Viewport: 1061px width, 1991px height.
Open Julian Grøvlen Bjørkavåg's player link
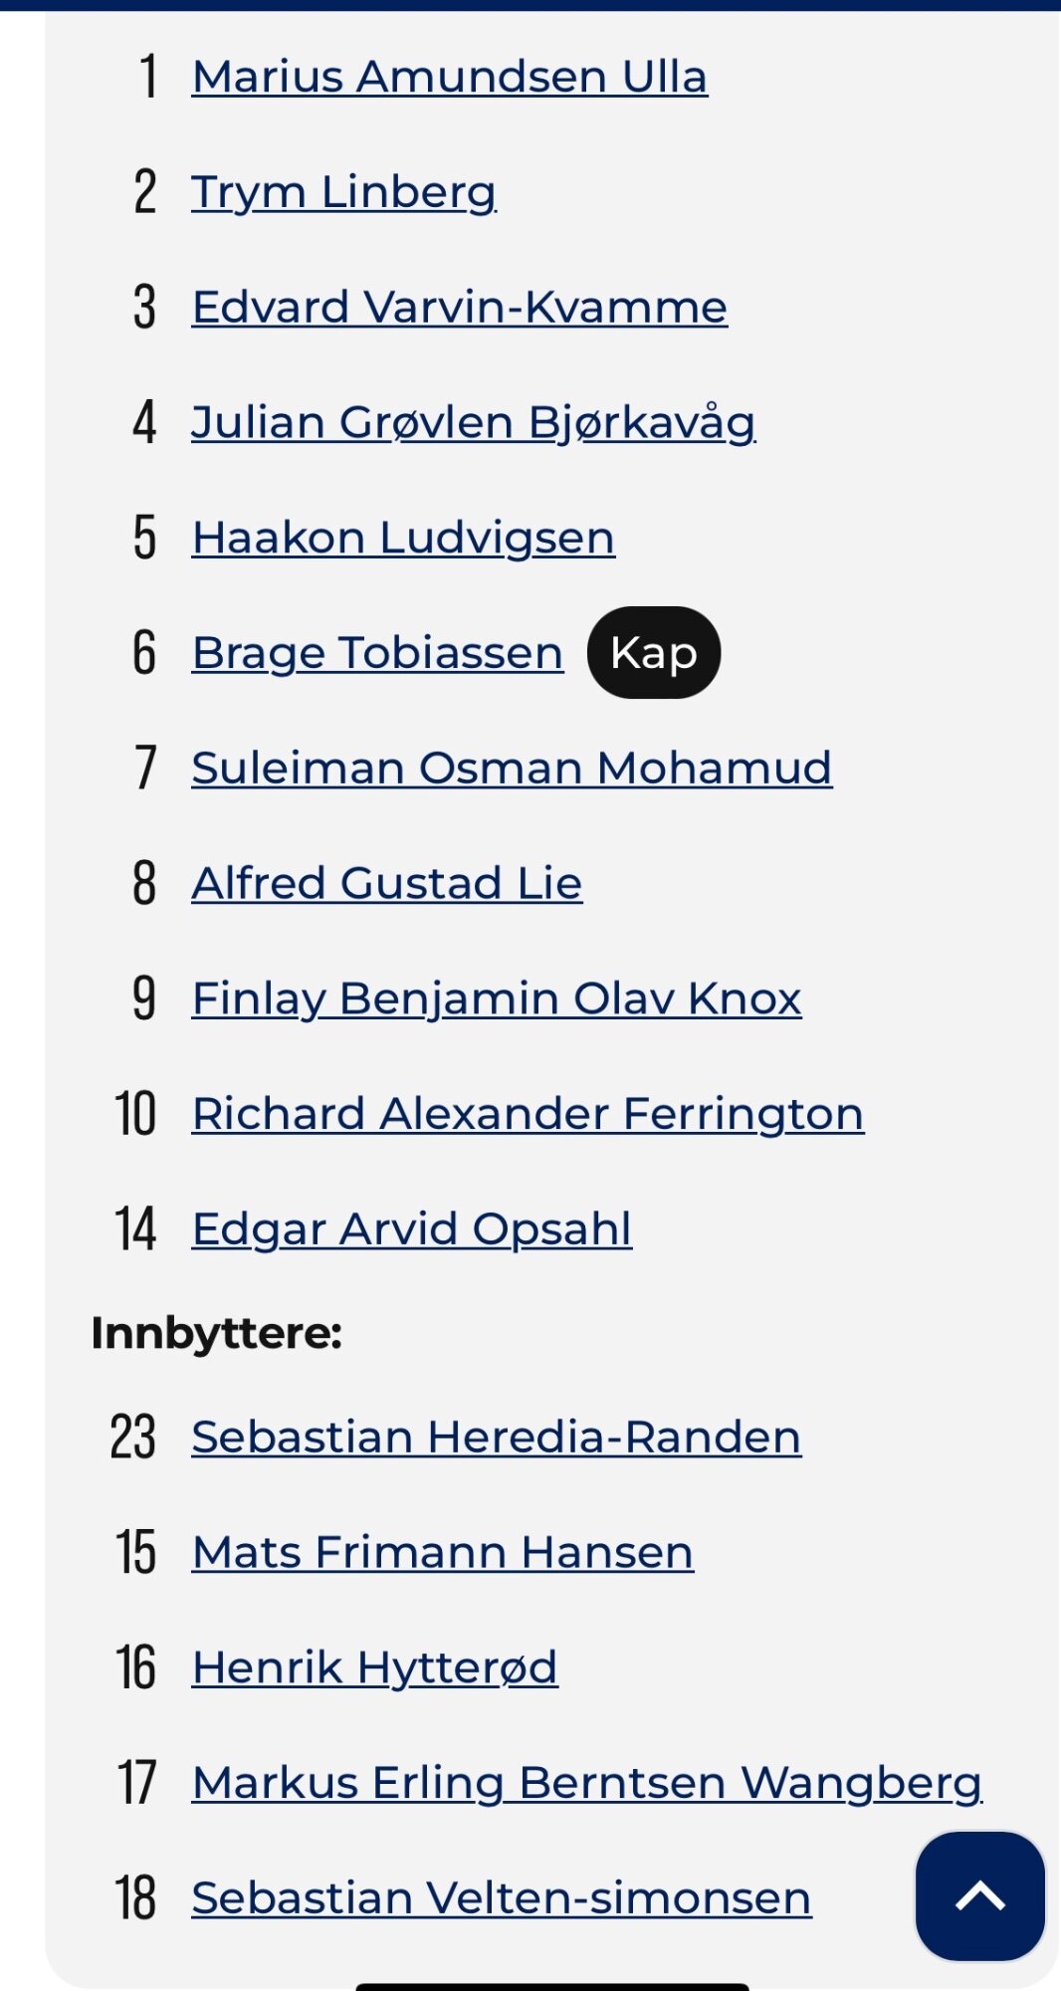tap(474, 422)
